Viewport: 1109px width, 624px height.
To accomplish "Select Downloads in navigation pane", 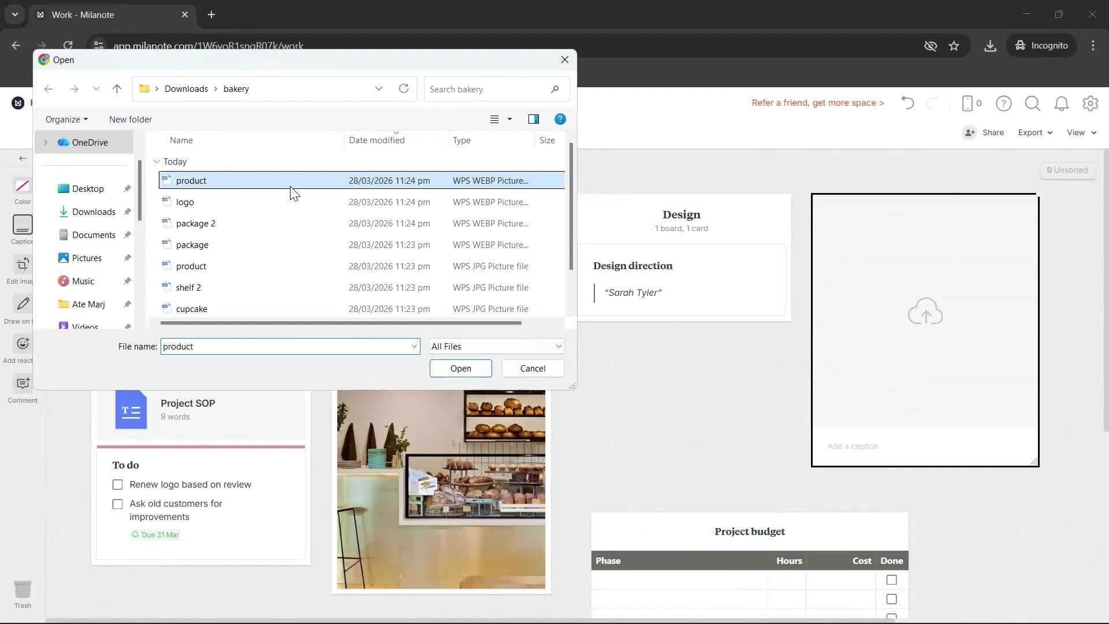I will pyautogui.click(x=94, y=212).
